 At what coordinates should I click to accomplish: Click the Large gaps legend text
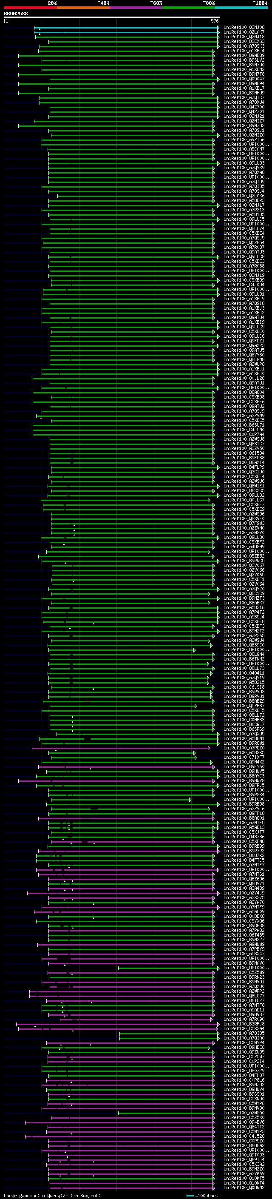18,1195
